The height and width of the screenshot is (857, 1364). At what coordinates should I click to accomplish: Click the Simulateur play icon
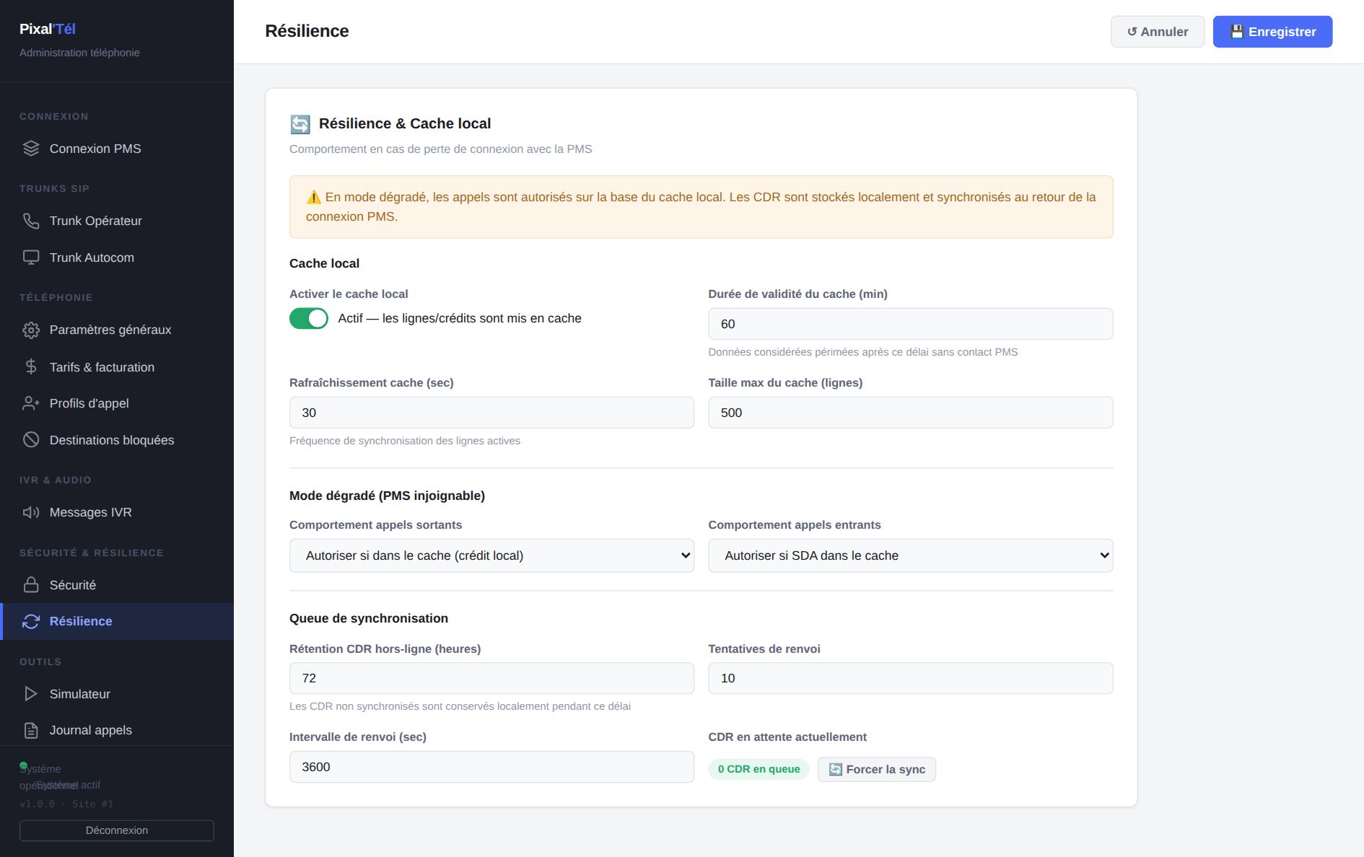click(x=31, y=693)
